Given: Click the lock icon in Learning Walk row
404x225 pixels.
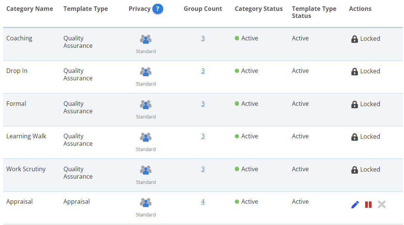Looking at the screenshot, I should click(354, 137).
